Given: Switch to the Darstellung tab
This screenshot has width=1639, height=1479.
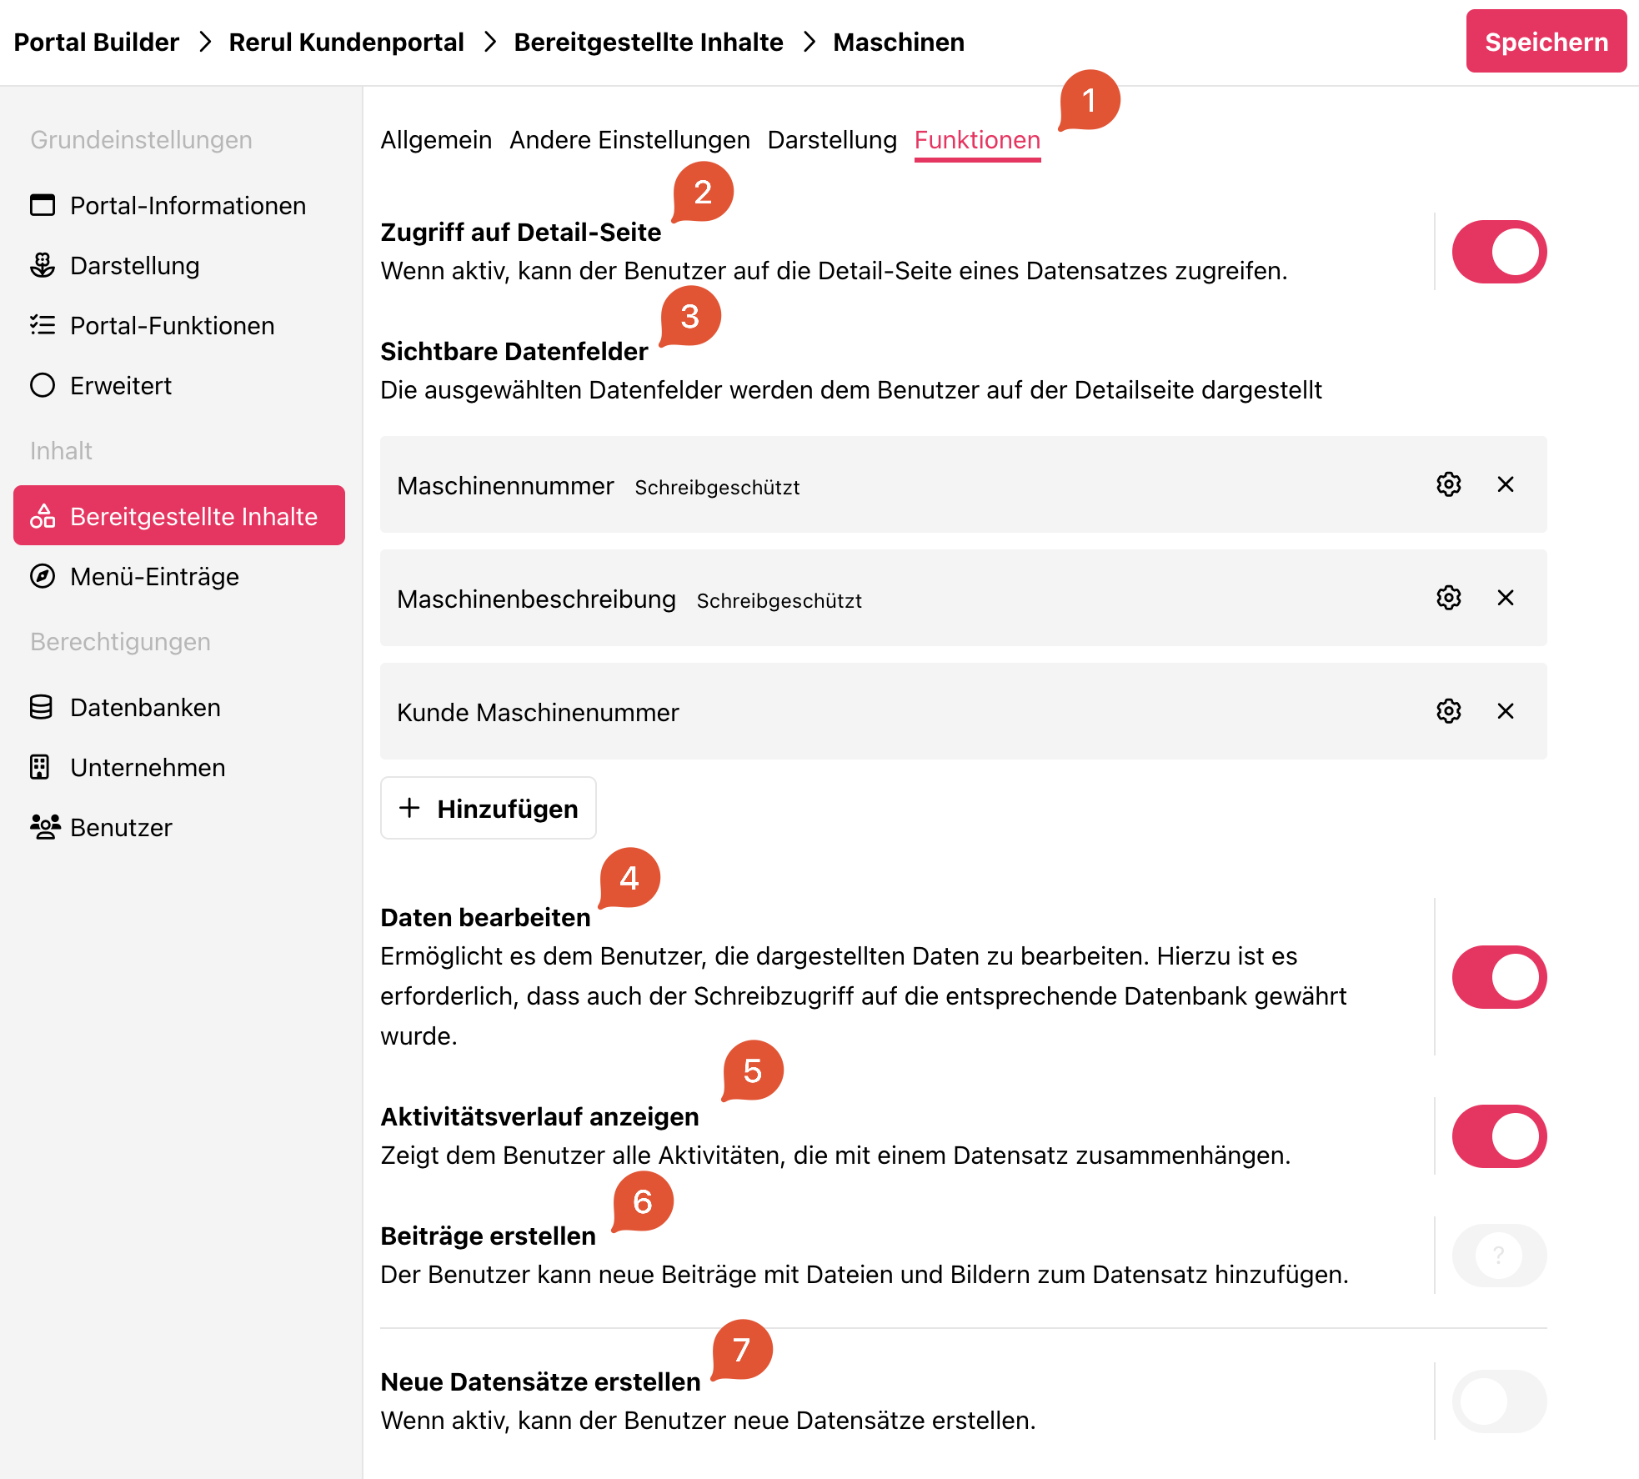Looking at the screenshot, I should point(832,140).
